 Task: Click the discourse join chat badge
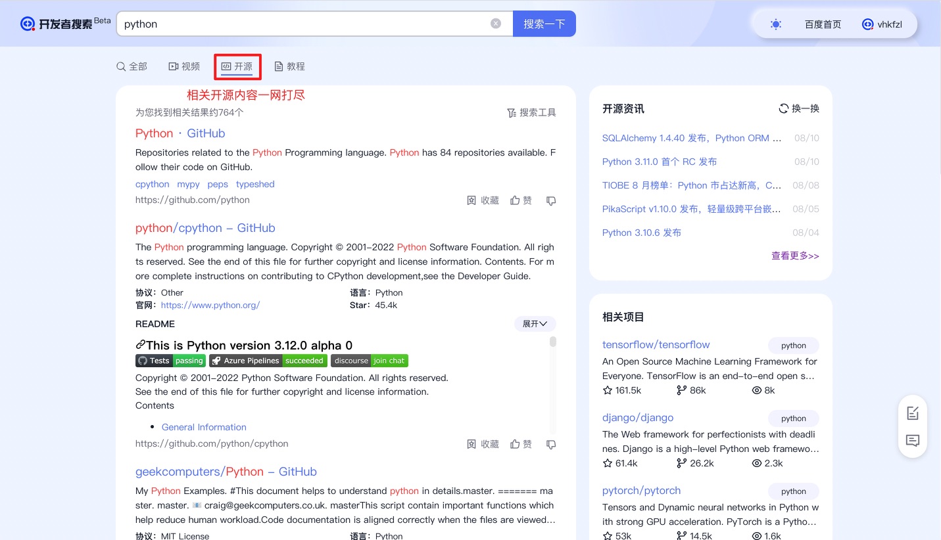[370, 361]
